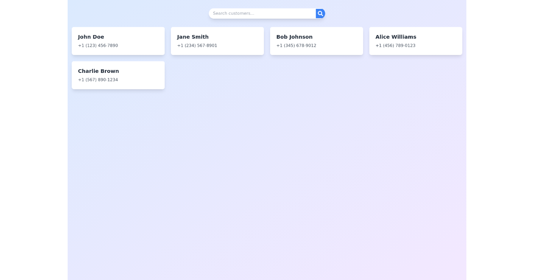Click John Doe's phone number +1 (123) 456-7890
Viewport: 534px width, 280px height.
click(x=98, y=45)
